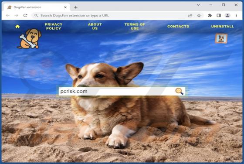Bookmark this tab with the star icon

point(199,15)
